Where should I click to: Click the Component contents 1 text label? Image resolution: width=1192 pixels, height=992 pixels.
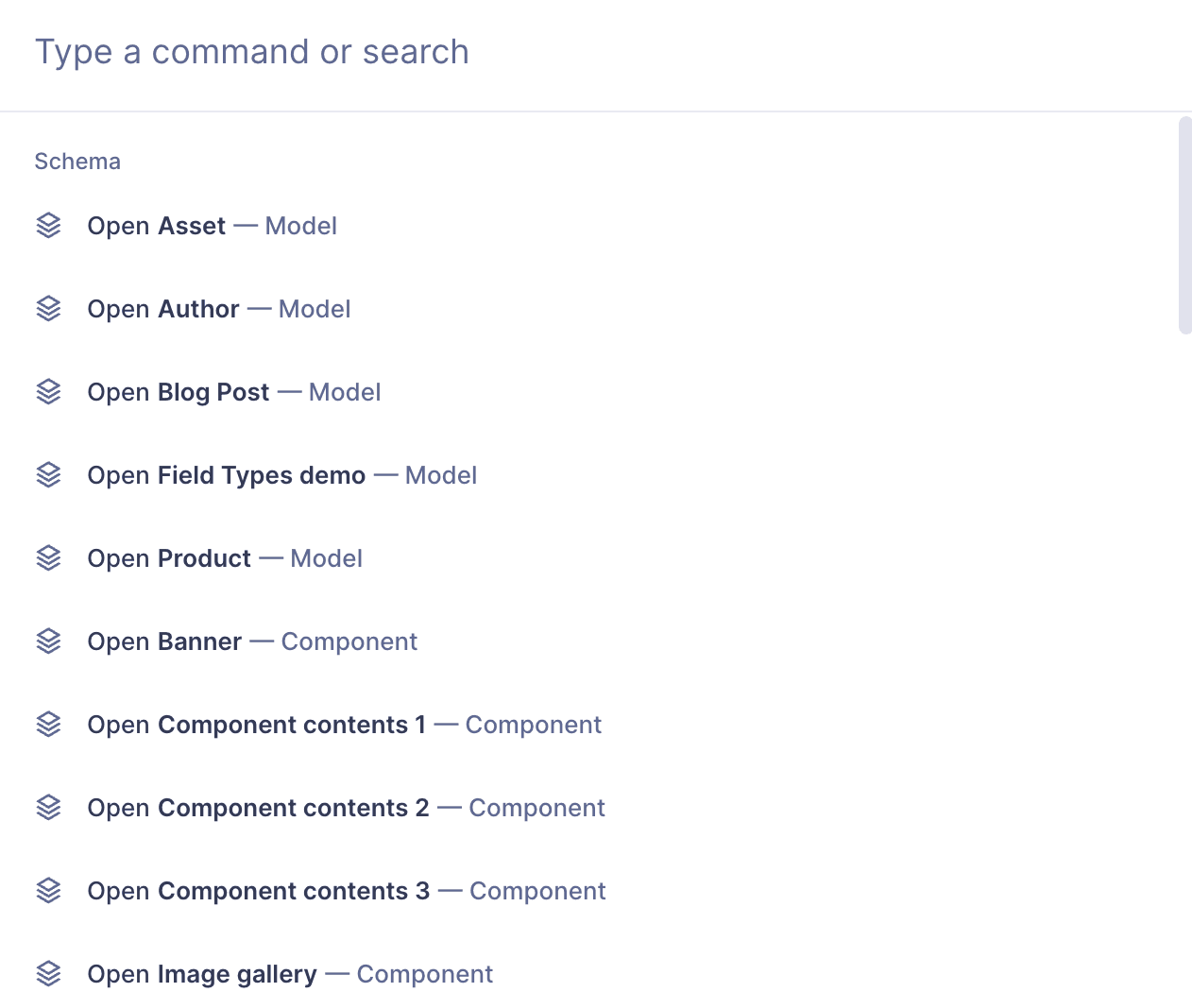pos(292,725)
